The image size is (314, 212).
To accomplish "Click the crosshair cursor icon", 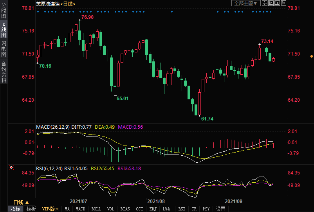I will [264, 3].
